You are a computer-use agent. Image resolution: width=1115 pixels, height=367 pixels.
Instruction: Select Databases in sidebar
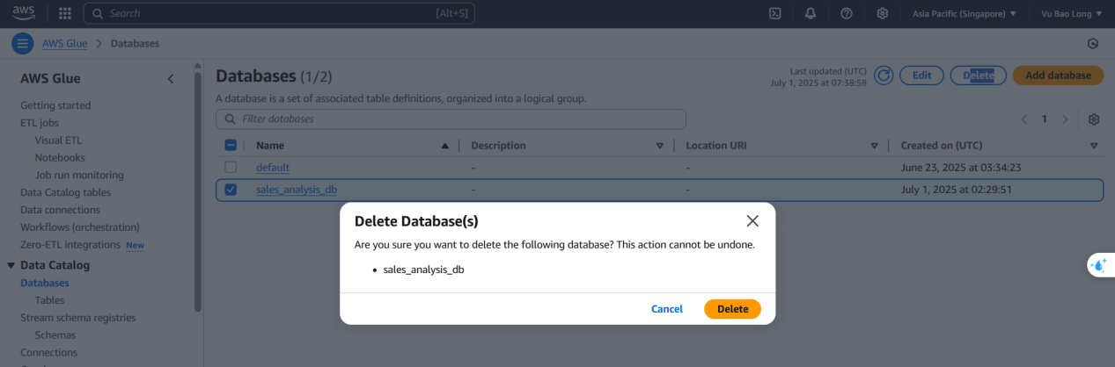tap(45, 283)
